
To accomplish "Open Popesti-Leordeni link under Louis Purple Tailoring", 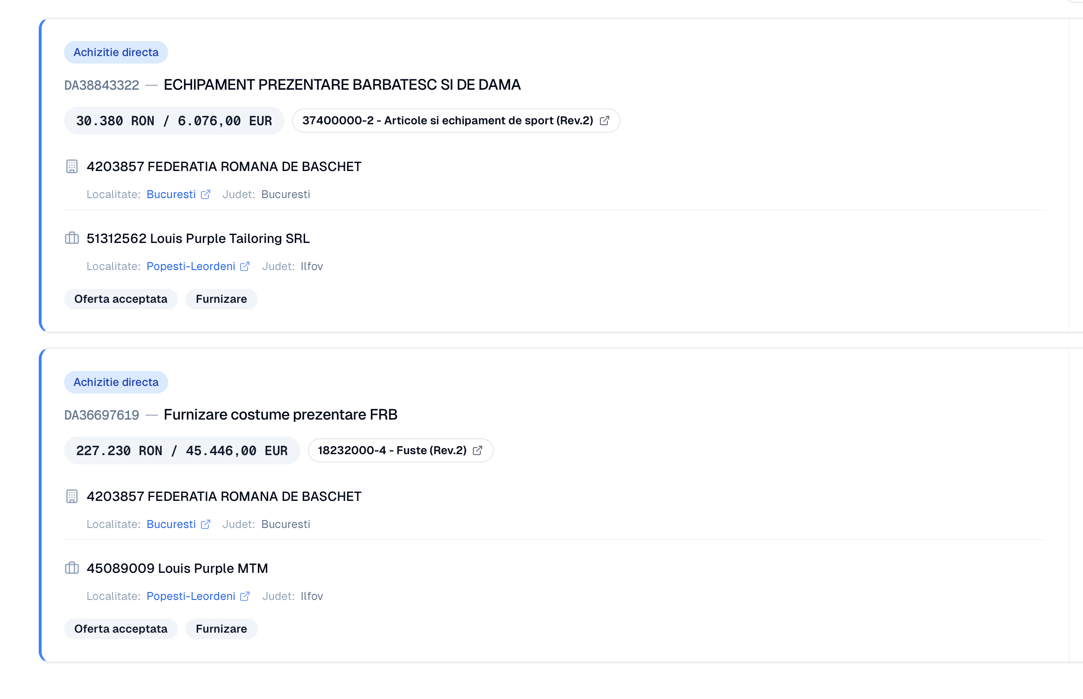I will pos(191,266).
